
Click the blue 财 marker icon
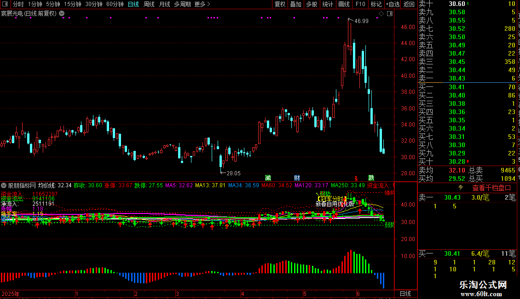(x=297, y=178)
